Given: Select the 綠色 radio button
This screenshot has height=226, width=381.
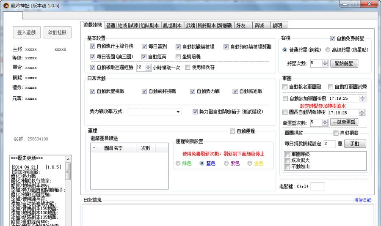Looking at the screenshot, I should pos(178,163).
